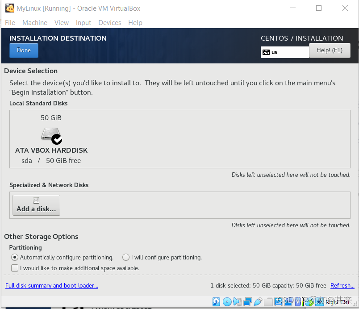Open the File menu
This screenshot has height=309, width=359.
click(10, 23)
